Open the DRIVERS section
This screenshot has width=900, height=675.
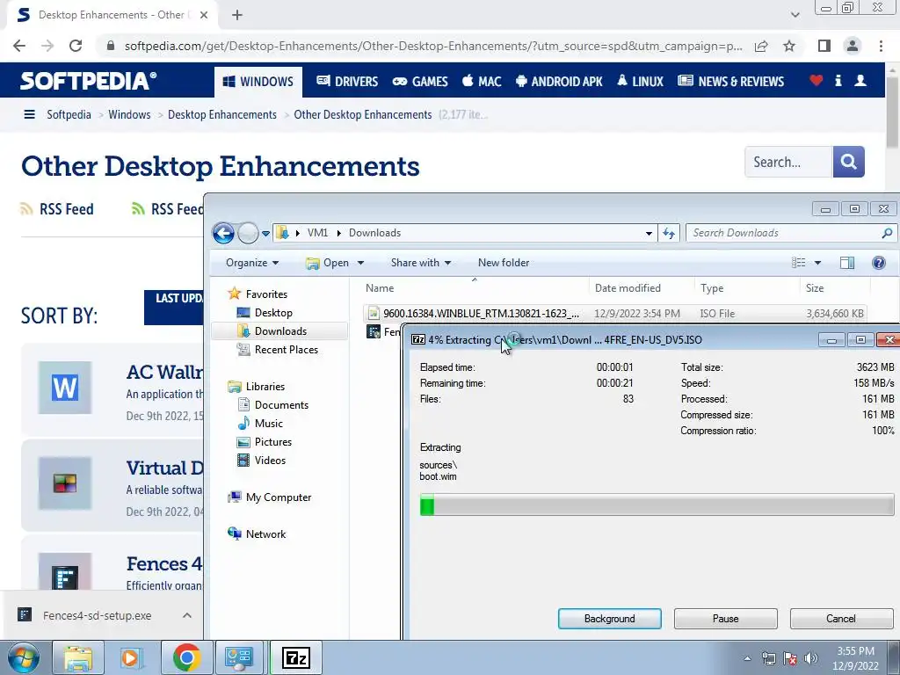pyautogui.click(x=347, y=82)
